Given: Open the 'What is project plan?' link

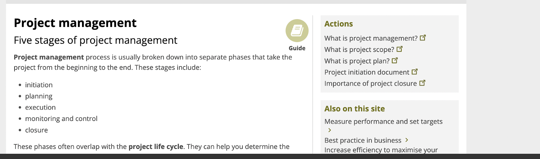Looking at the screenshot, I should pos(357,61).
